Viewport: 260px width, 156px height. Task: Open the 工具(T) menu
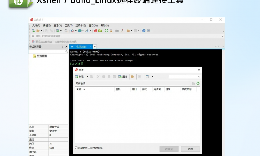(68, 25)
